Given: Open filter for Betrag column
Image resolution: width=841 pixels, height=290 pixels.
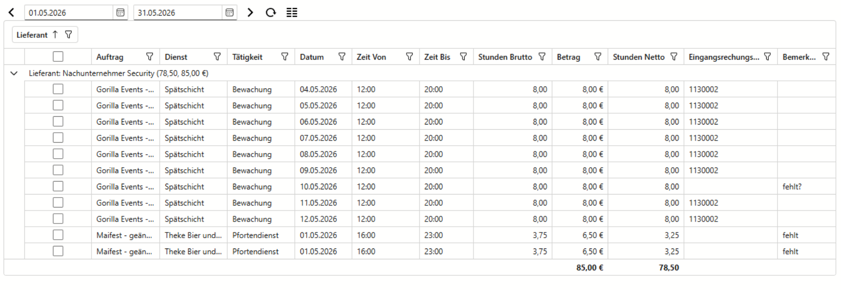Looking at the screenshot, I should tap(598, 57).
